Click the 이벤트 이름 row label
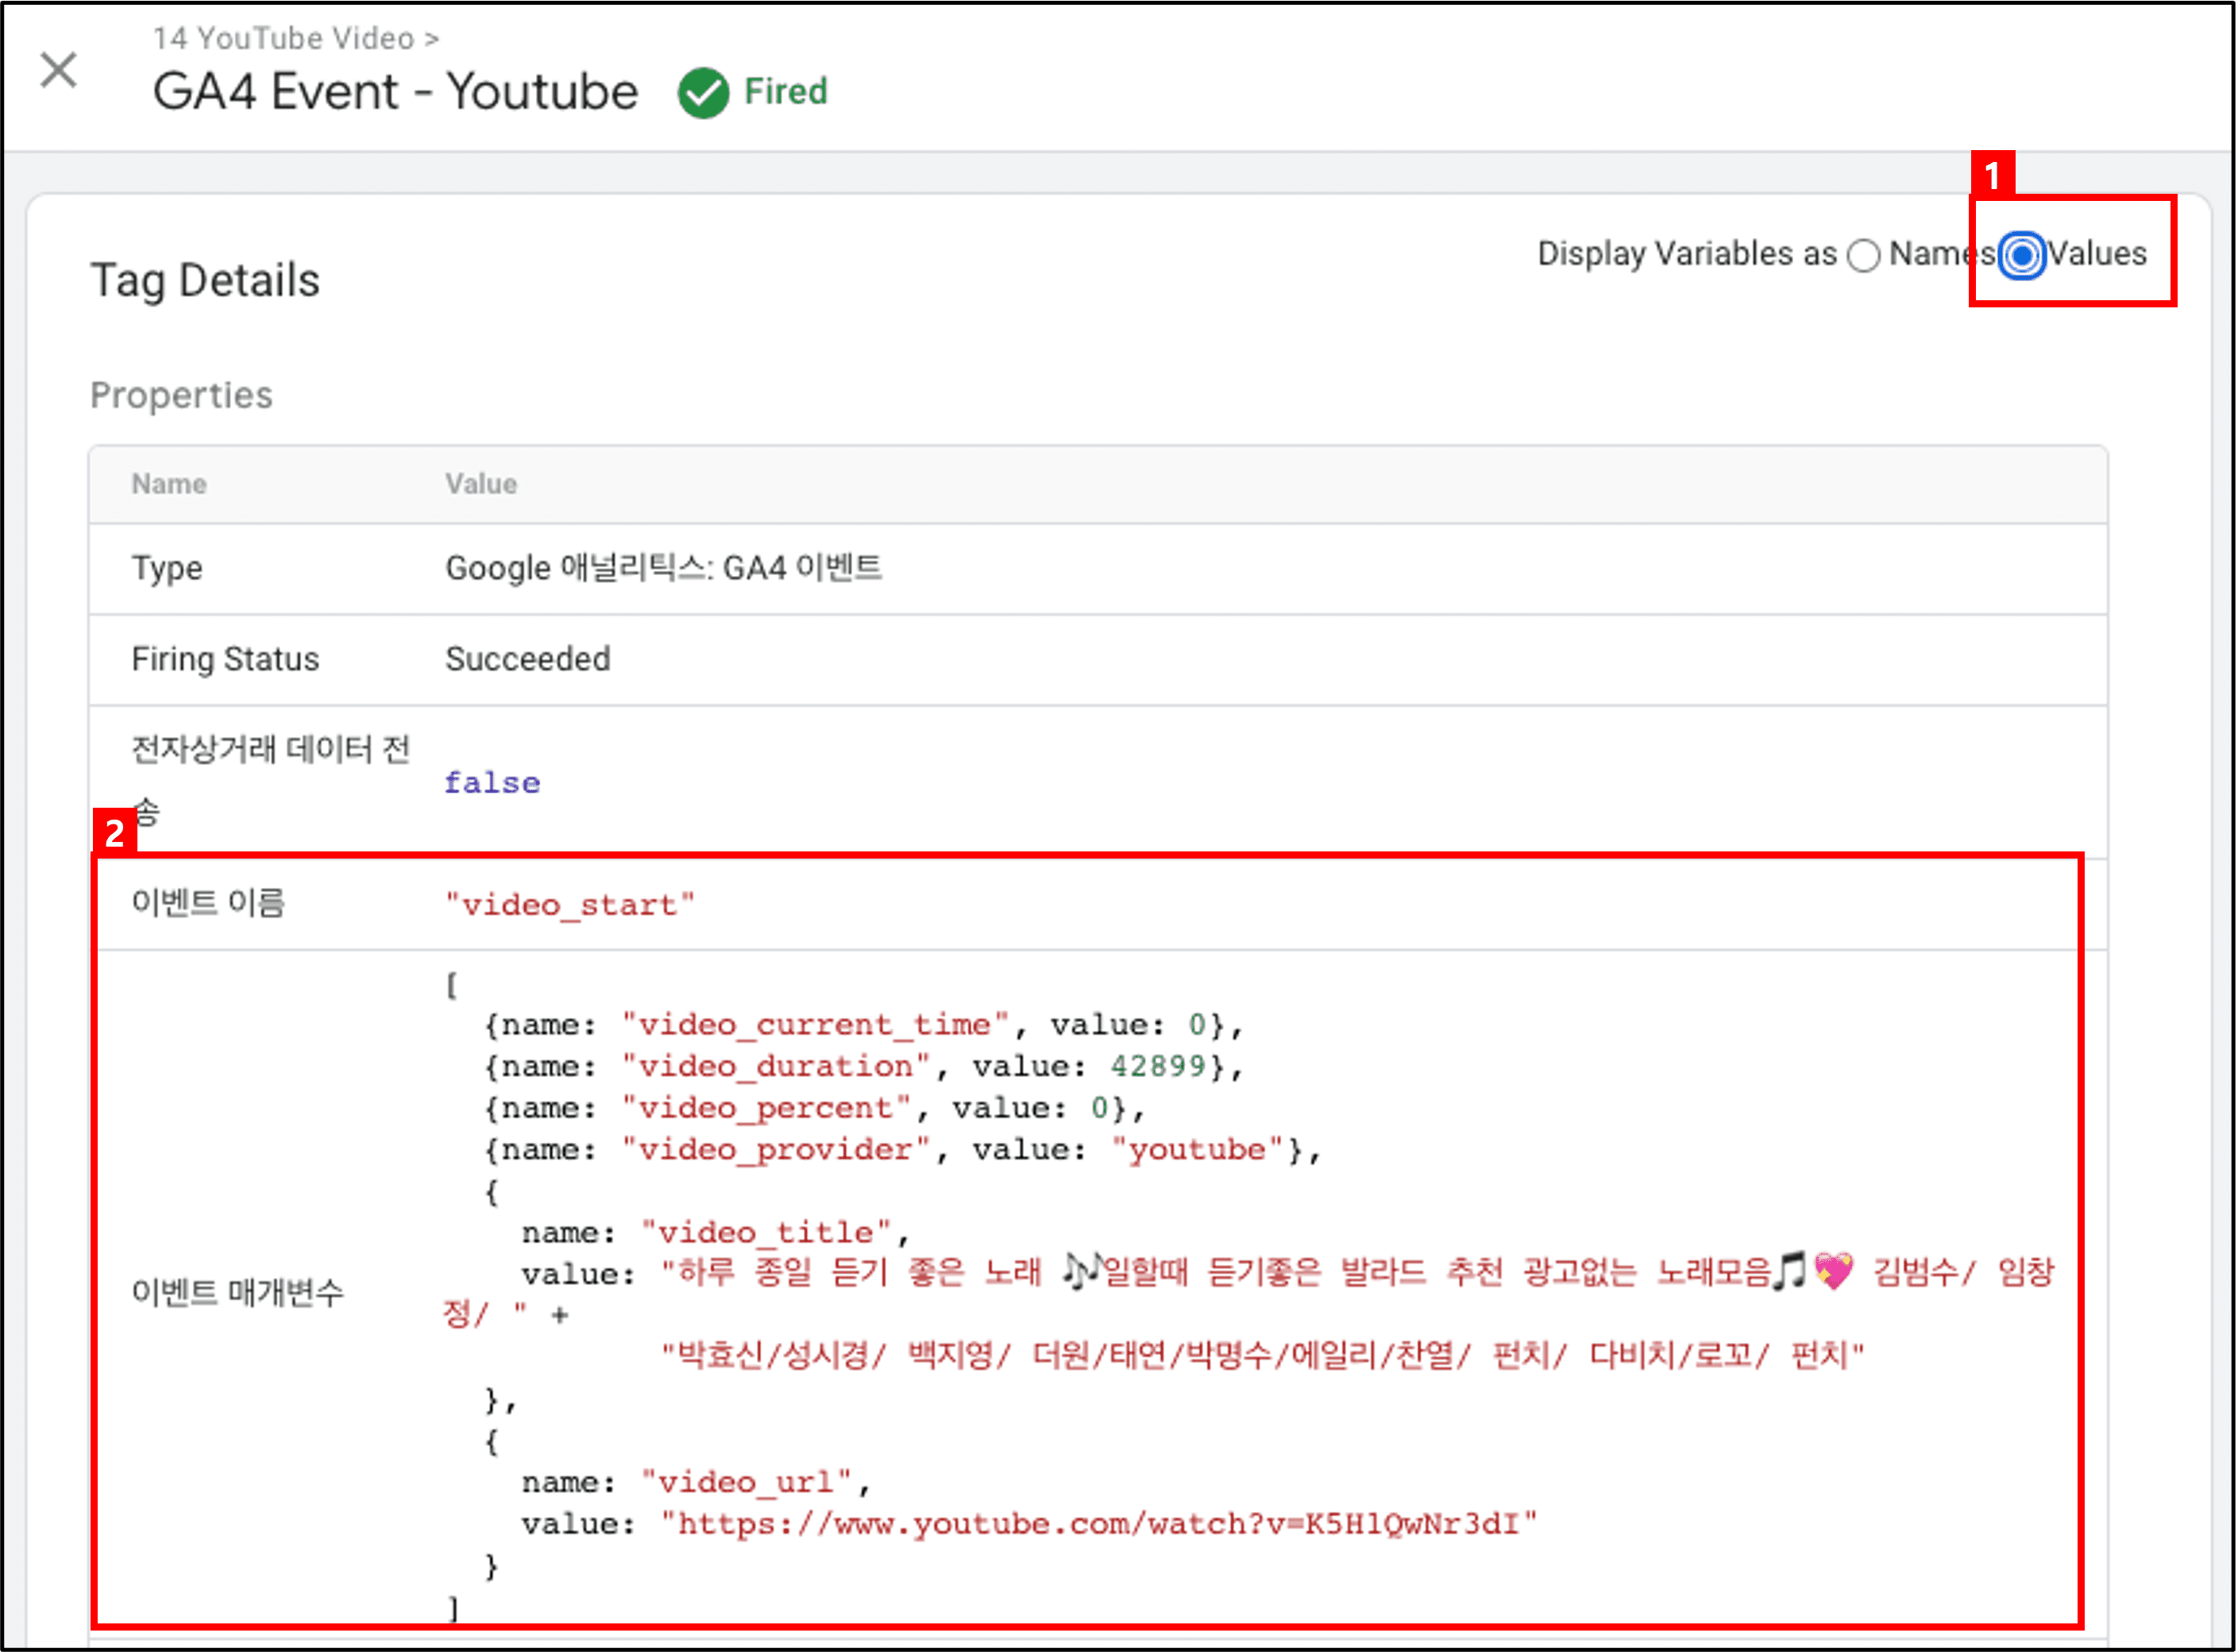The image size is (2238, 1652). click(x=208, y=903)
